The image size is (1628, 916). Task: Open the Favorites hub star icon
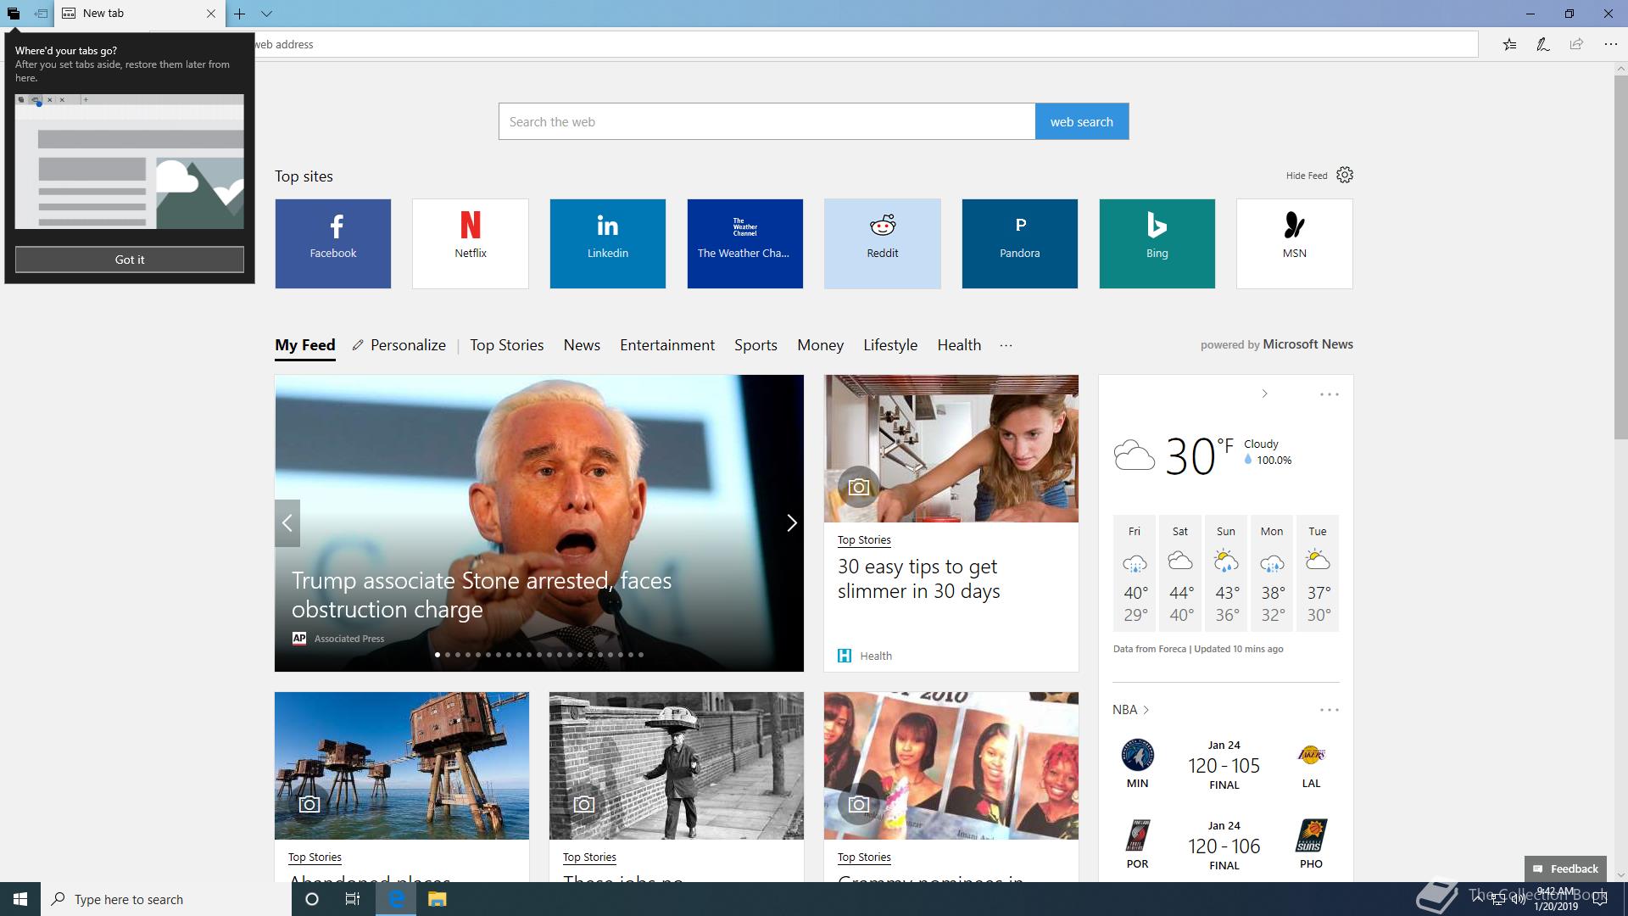point(1509,44)
